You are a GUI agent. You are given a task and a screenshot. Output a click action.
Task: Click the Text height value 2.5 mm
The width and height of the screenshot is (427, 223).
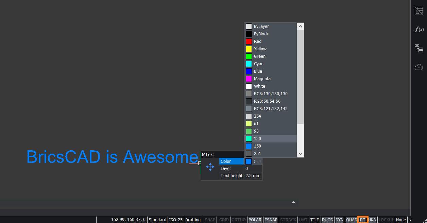[253, 176]
